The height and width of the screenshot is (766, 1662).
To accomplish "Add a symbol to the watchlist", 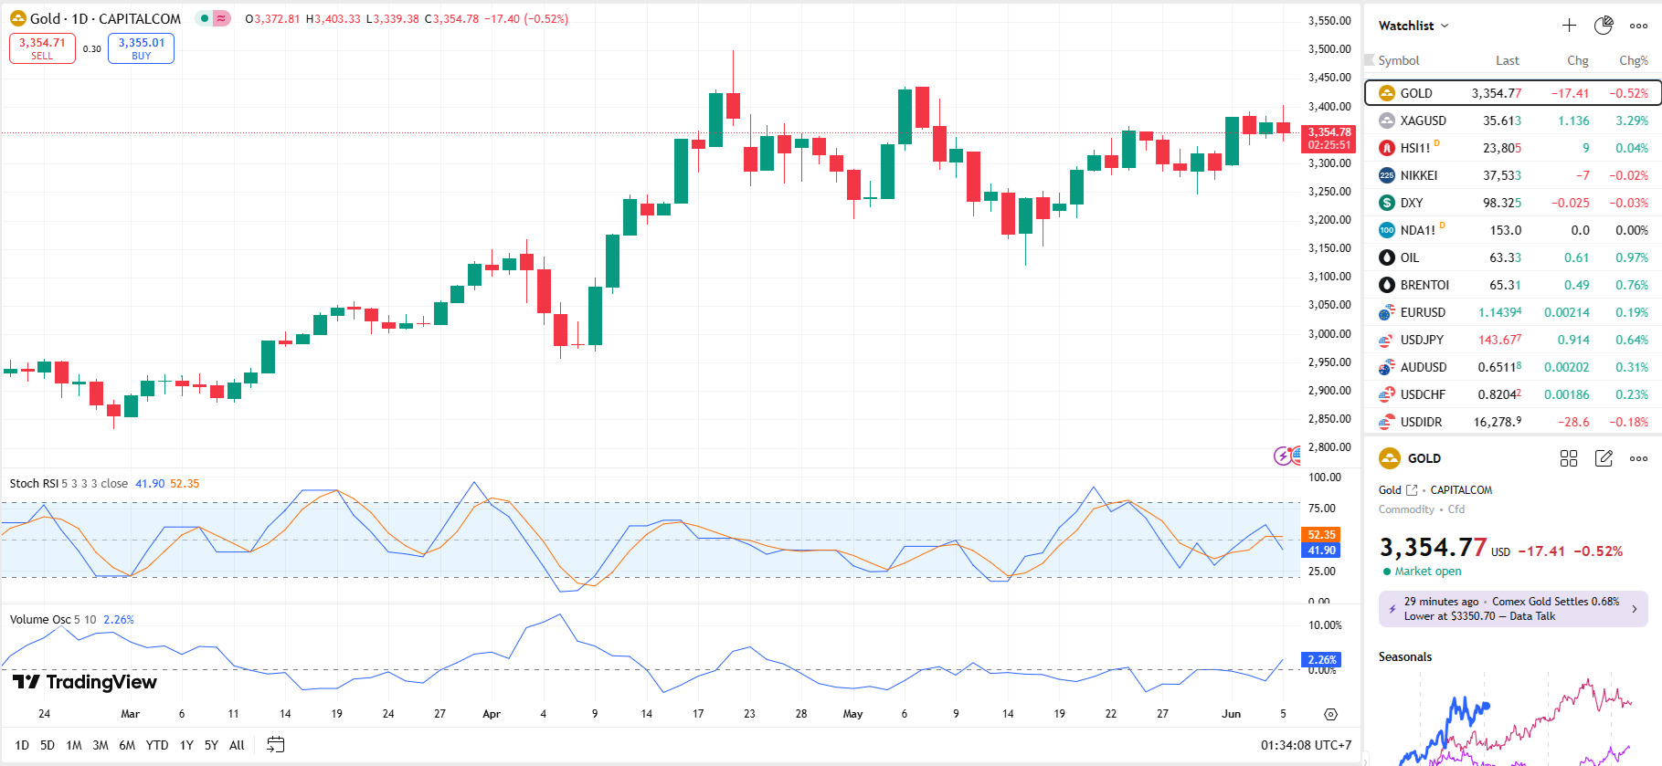I will (x=1569, y=26).
